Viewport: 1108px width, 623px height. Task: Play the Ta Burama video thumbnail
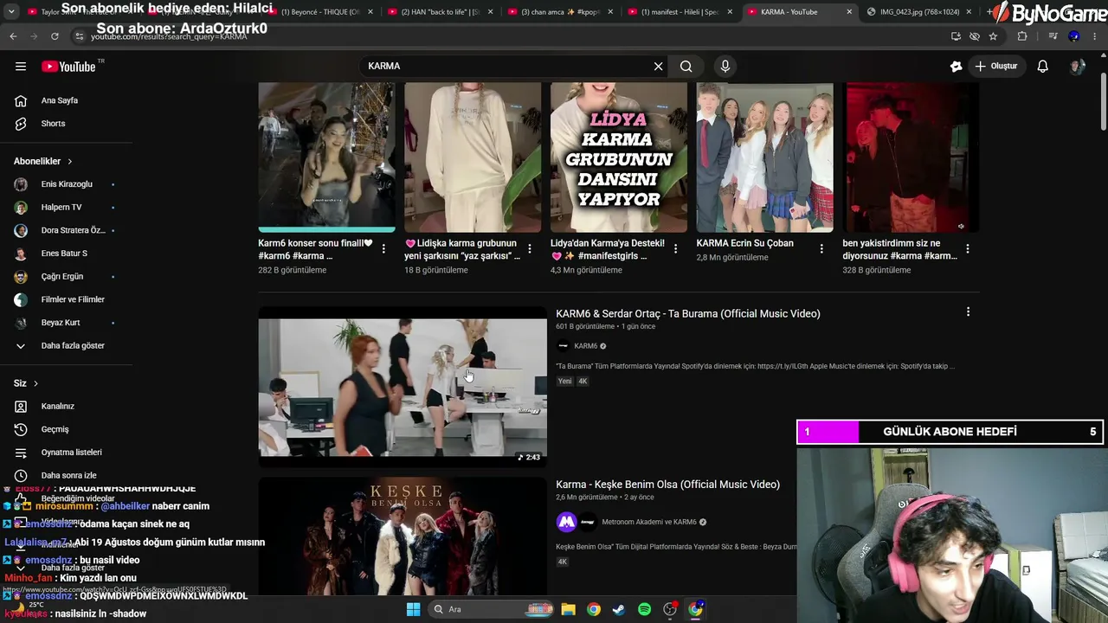tap(403, 387)
